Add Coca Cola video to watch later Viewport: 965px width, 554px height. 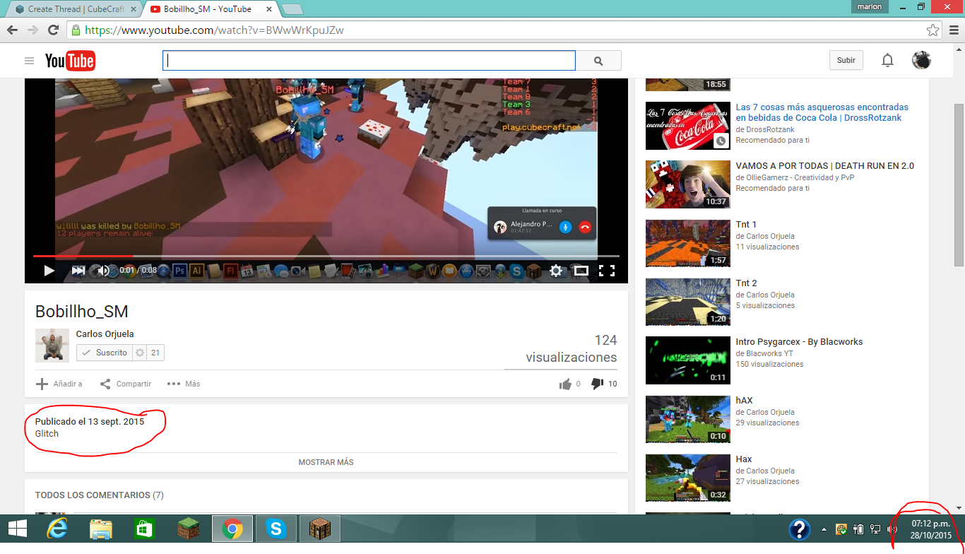coord(721,141)
